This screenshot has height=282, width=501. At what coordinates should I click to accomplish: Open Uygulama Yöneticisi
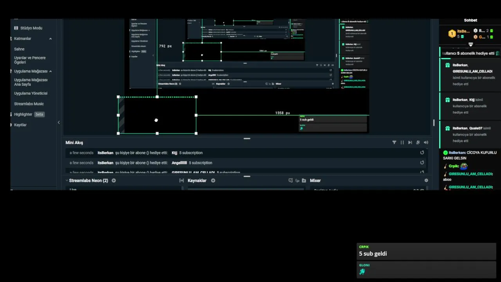click(31, 94)
